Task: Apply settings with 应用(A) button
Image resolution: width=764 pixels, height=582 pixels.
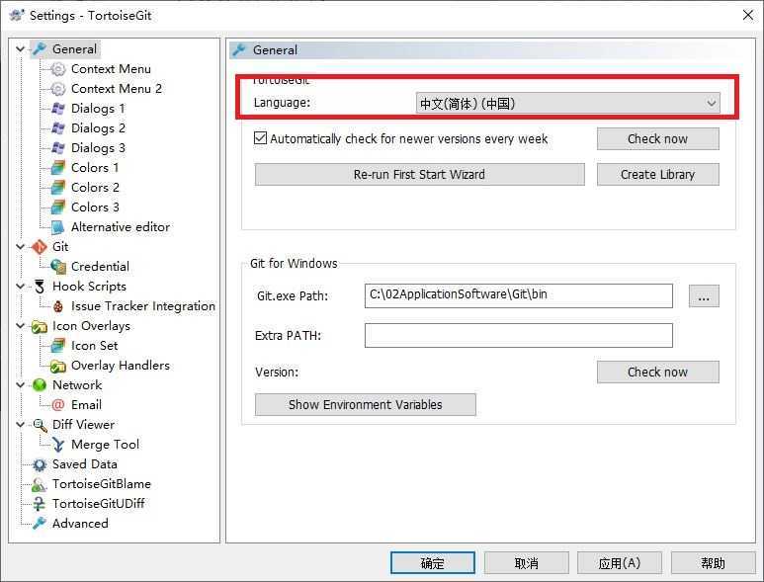Action: 620,563
